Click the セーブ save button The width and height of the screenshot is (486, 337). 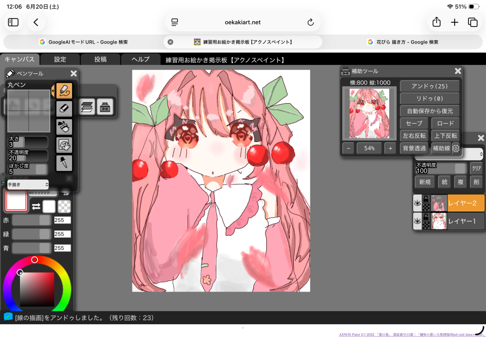tap(414, 124)
